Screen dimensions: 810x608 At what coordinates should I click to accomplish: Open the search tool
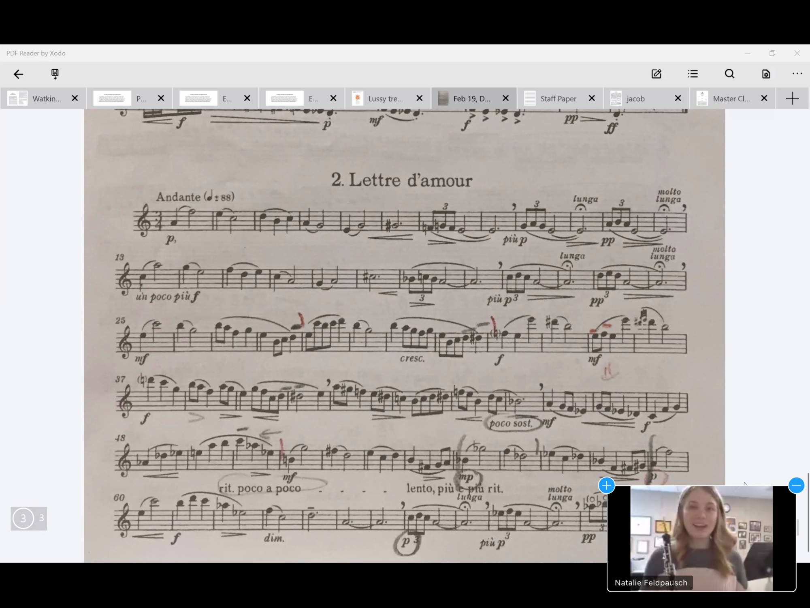pyautogui.click(x=729, y=74)
